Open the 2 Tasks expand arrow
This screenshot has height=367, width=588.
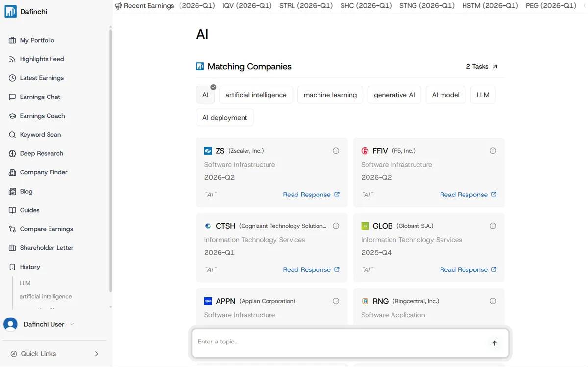(495, 66)
